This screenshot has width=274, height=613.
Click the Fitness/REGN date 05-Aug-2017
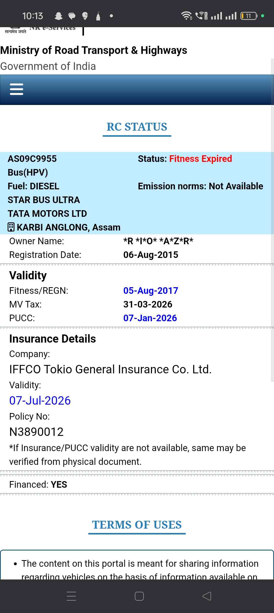[x=151, y=290]
